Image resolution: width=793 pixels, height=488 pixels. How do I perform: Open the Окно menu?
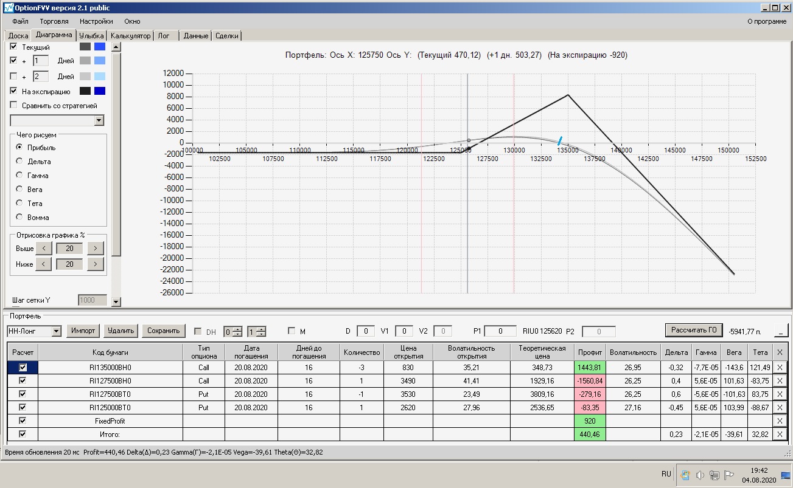132,21
